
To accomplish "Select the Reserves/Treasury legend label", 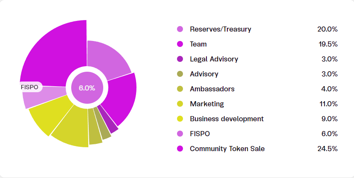I will click(221, 29).
